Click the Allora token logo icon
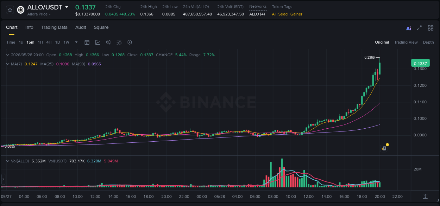Image resolution: width=440 pixels, height=206 pixels. coord(21,10)
